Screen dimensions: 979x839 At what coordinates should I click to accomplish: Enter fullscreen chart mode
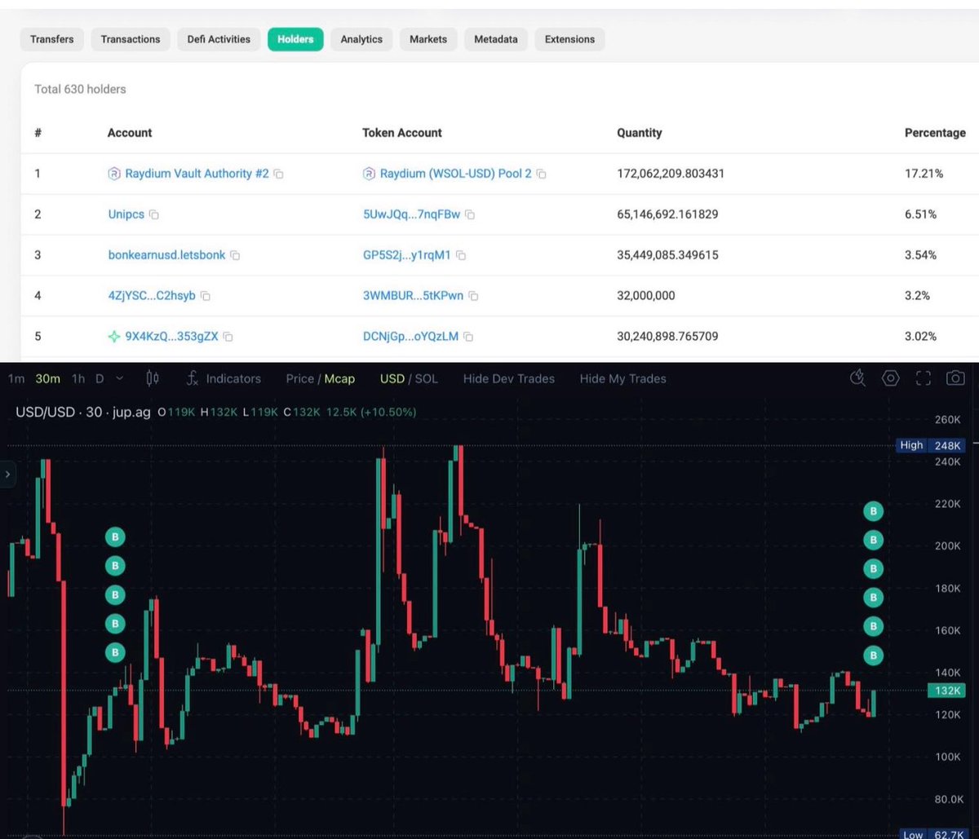[923, 378]
